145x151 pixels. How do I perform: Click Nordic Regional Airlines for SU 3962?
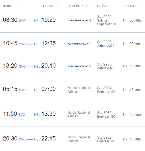(x=79, y=139)
